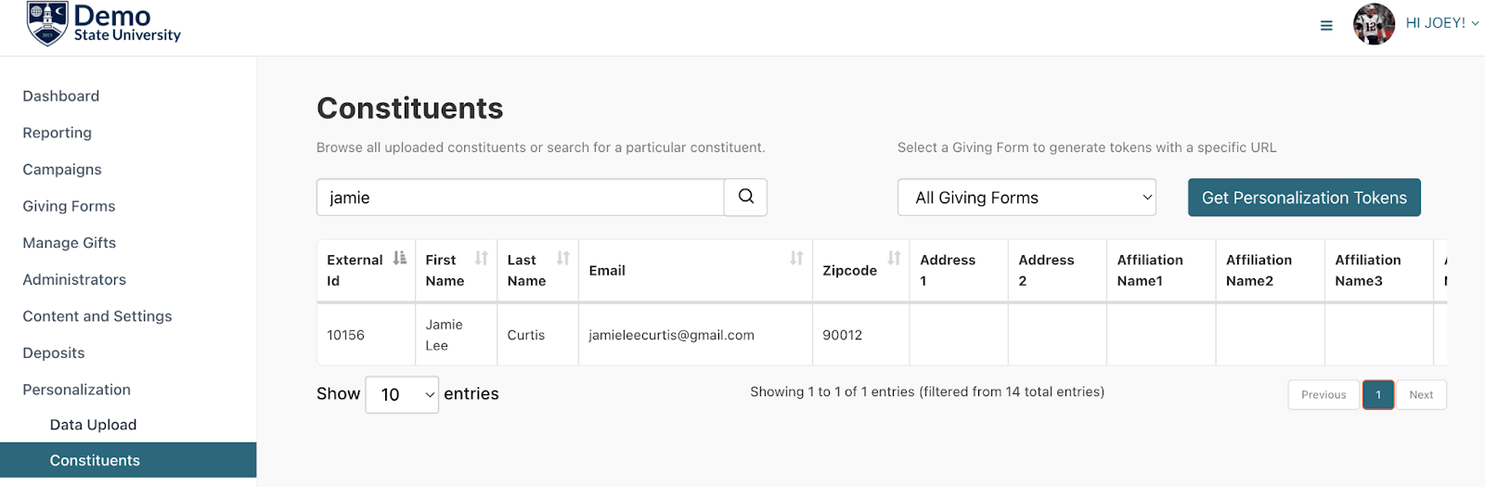The height and width of the screenshot is (487, 1485).
Task: Sort by Zipcode column icon
Action: coord(894,258)
